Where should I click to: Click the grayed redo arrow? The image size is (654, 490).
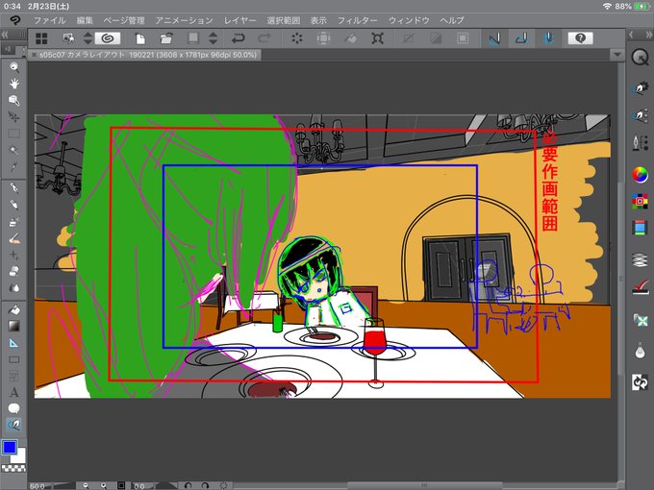pyautogui.click(x=264, y=38)
